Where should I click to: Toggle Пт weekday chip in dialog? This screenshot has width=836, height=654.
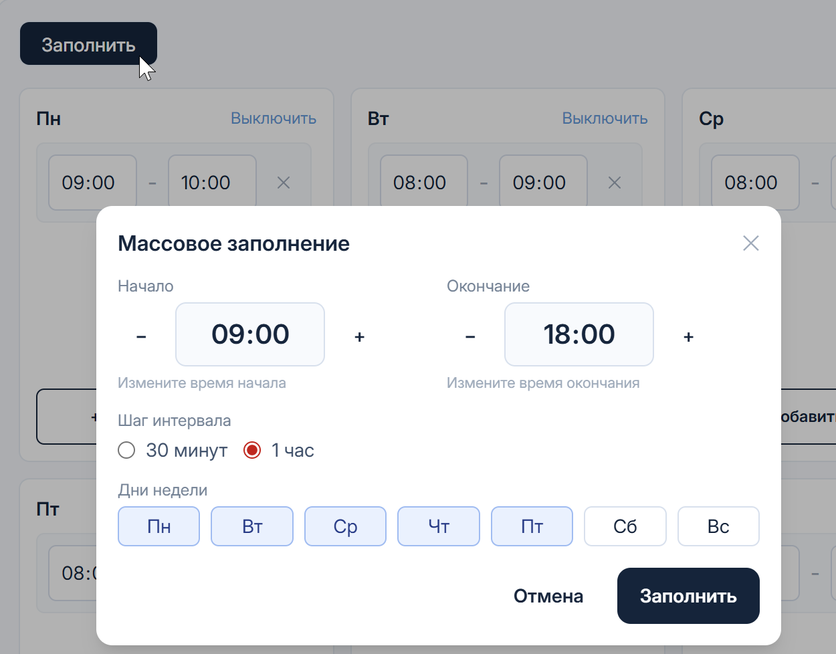click(532, 526)
